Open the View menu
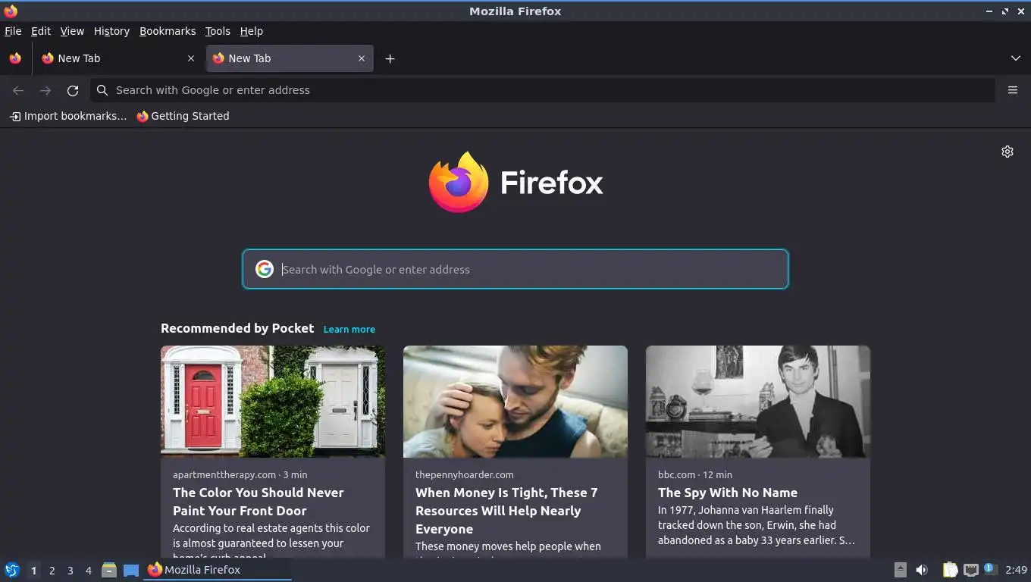The image size is (1031, 582). click(72, 31)
